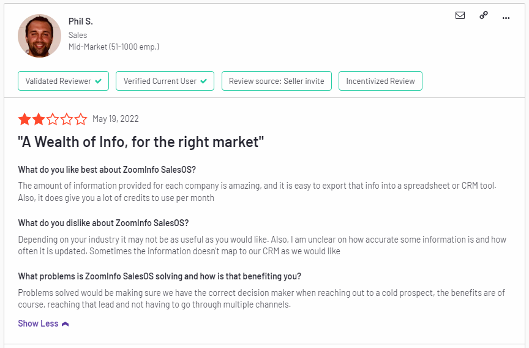Click the third empty star
This screenshot has width=529, height=348.
pos(53,119)
